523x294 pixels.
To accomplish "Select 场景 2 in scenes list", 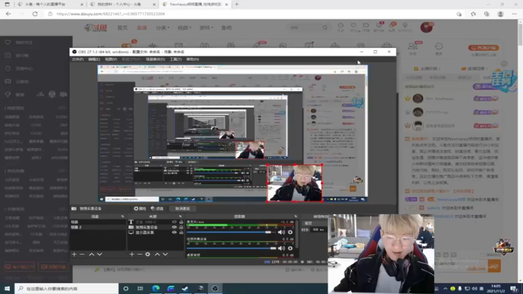I will coord(97,227).
